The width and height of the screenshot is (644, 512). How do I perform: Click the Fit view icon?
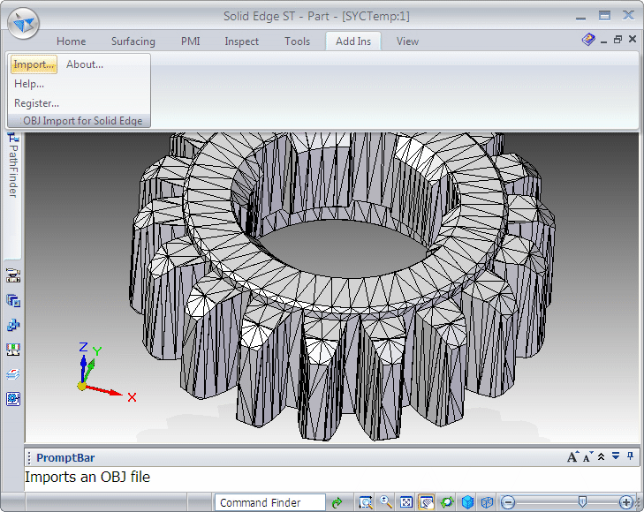click(406, 502)
